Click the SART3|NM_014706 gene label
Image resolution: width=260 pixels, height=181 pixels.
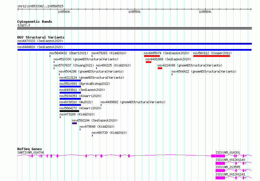click(x=31, y=152)
